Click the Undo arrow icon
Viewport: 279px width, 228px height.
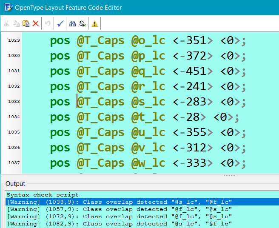(x=48, y=23)
